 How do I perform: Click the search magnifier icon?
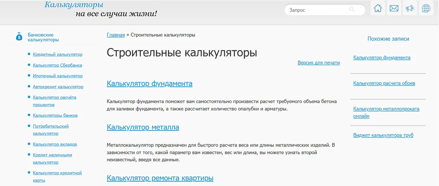352,10
